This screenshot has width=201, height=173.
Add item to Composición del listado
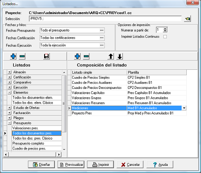pos(77,56)
